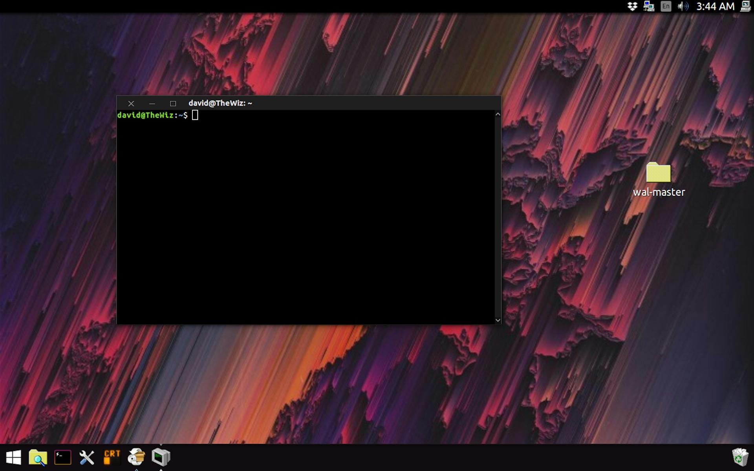
Task: Open the network computers tray icon
Action: pyautogui.click(x=649, y=6)
